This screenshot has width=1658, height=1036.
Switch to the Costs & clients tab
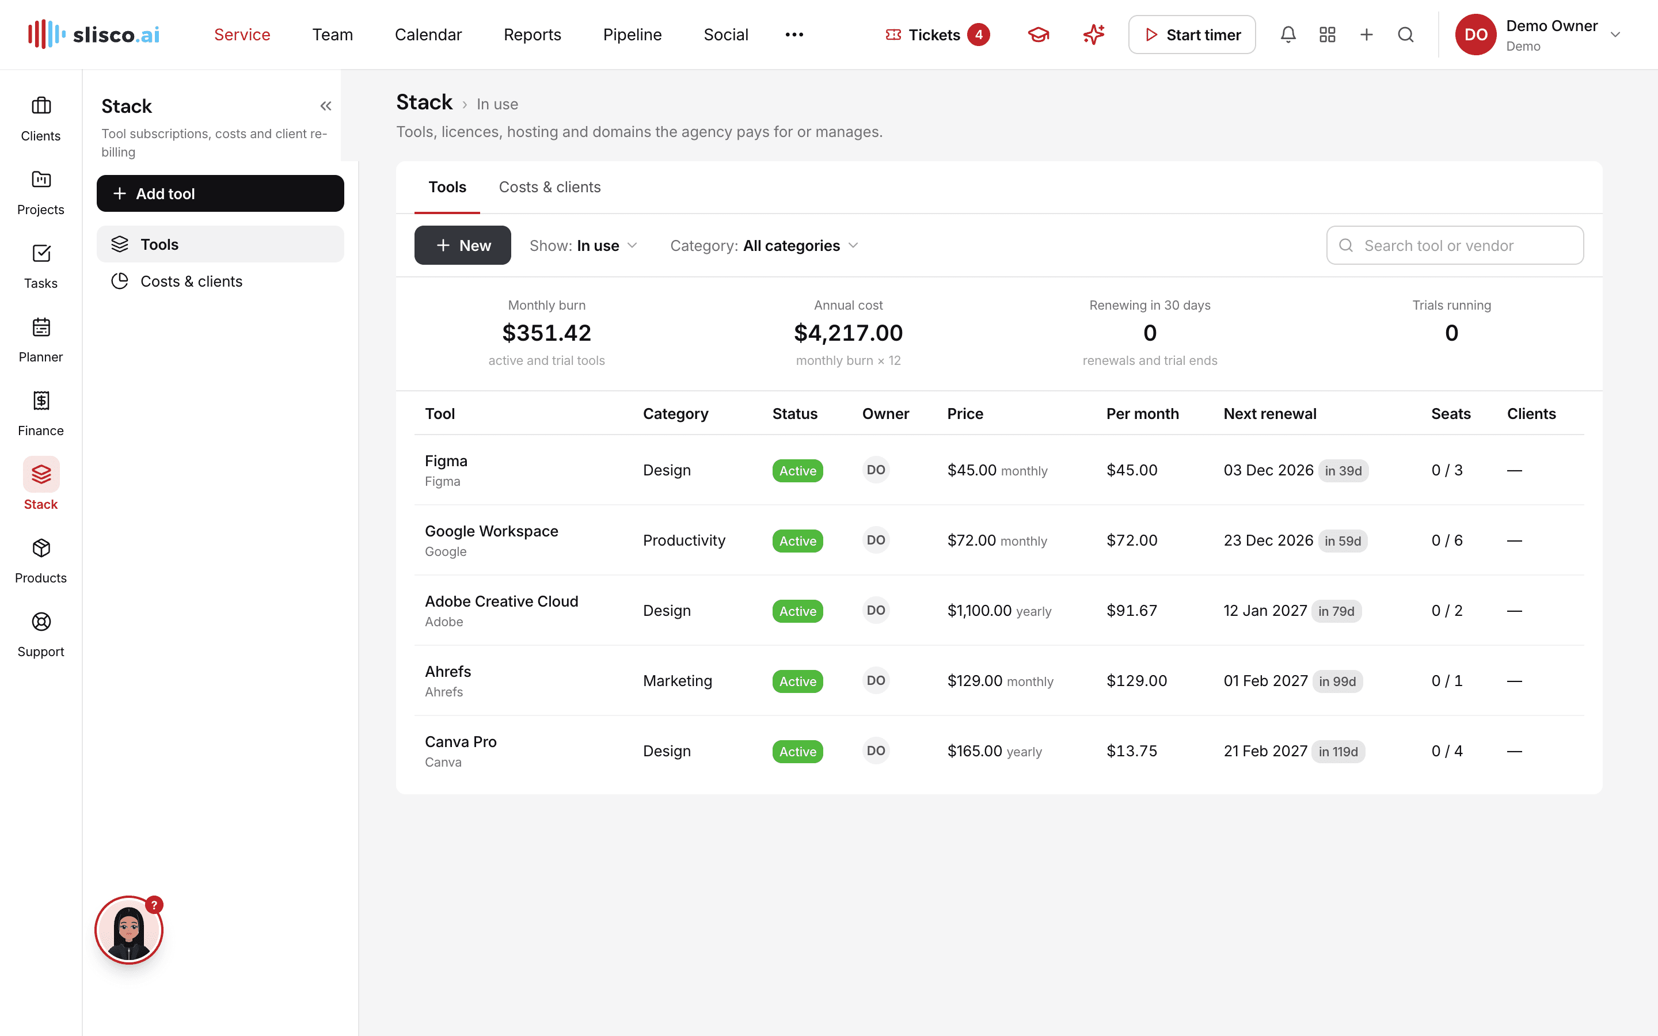[549, 187]
